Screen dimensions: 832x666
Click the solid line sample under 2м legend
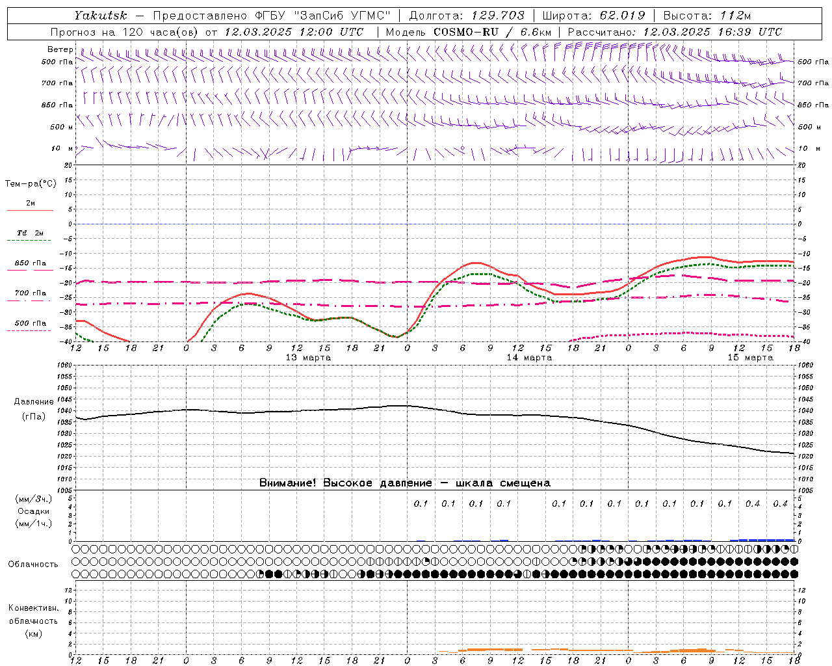coord(30,211)
